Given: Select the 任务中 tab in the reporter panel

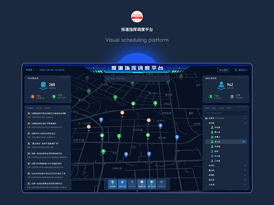Looking at the screenshot, I should click(x=221, y=108).
